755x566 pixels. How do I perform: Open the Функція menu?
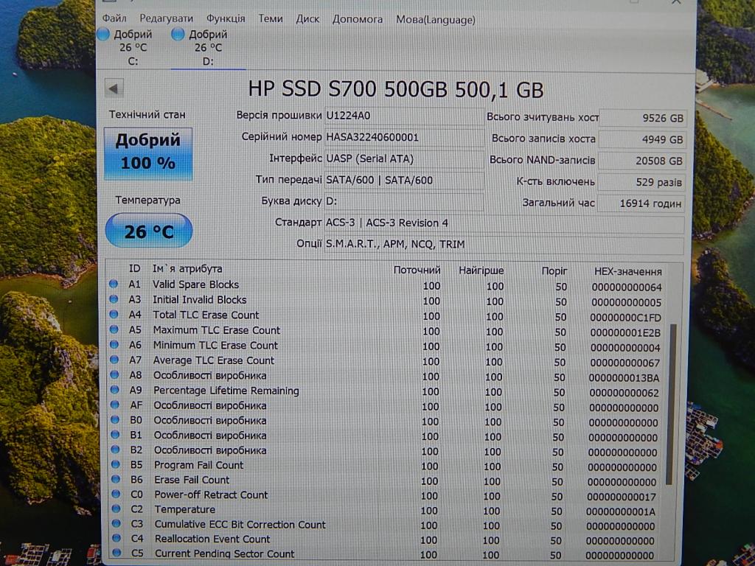(226, 19)
